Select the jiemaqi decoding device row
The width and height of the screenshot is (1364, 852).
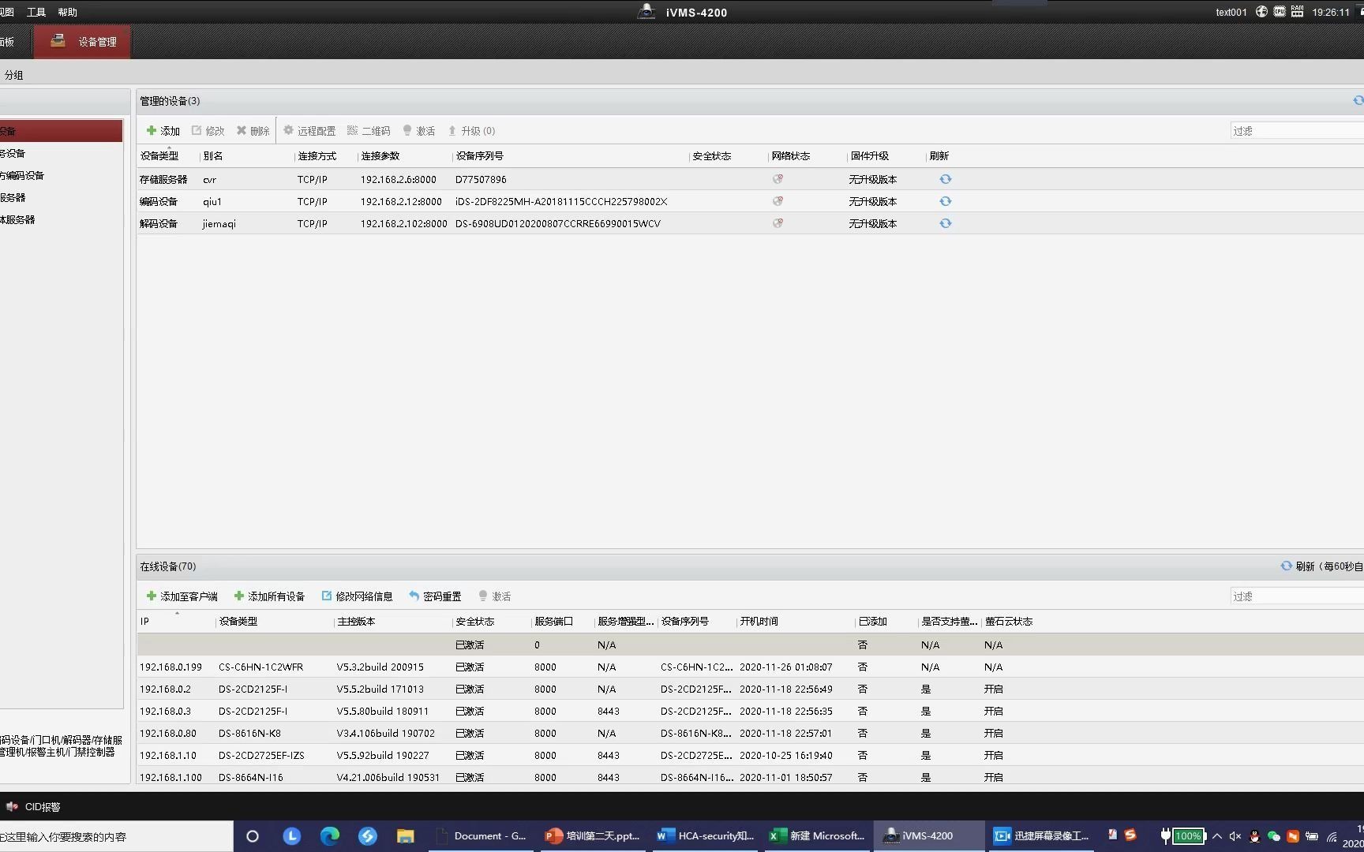(750, 223)
